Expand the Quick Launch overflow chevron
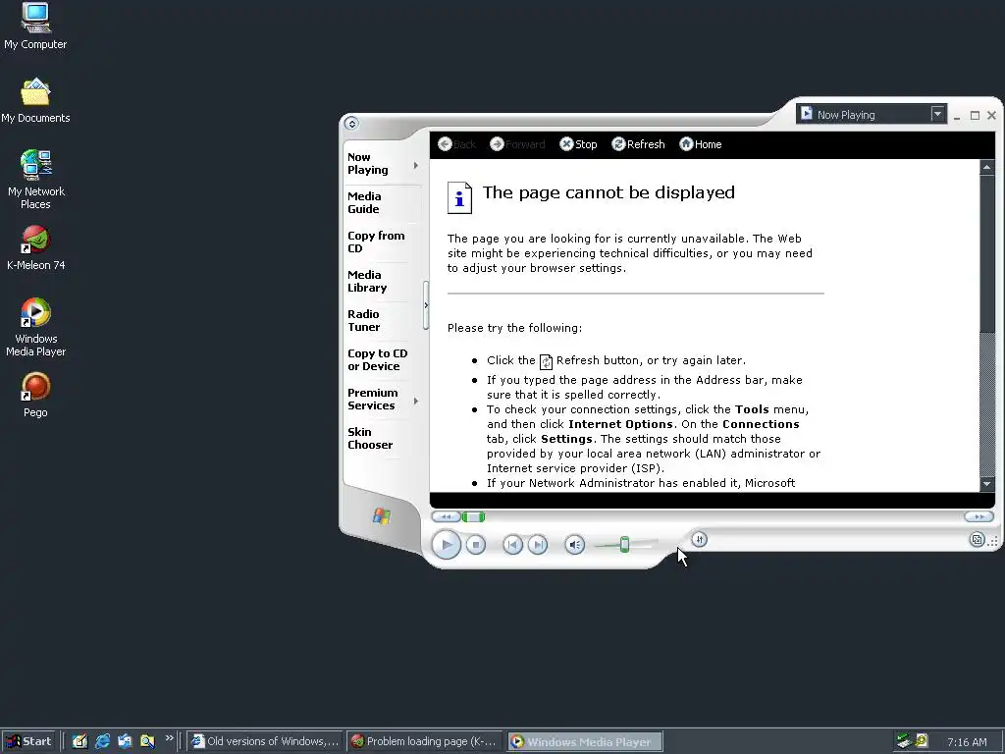Screen dimensions: 1005x754 tap(169, 738)
